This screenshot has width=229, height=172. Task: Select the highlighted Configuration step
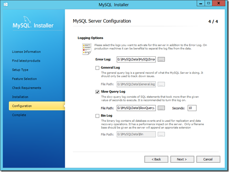click(37, 106)
